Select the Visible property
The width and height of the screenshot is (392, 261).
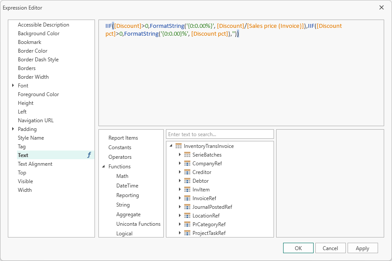[x=25, y=181]
